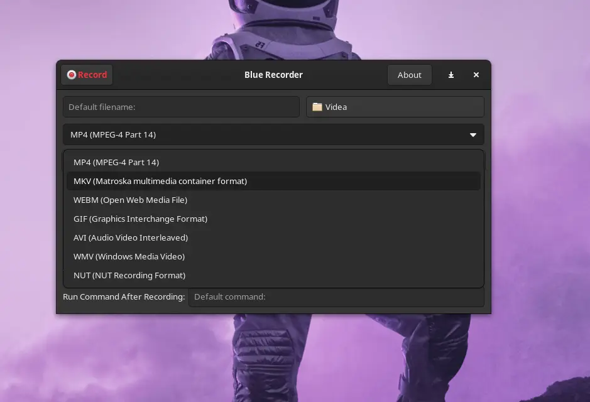Pick WEBM (Open Web Media File)
This screenshot has width=590, height=402.
[x=273, y=200]
